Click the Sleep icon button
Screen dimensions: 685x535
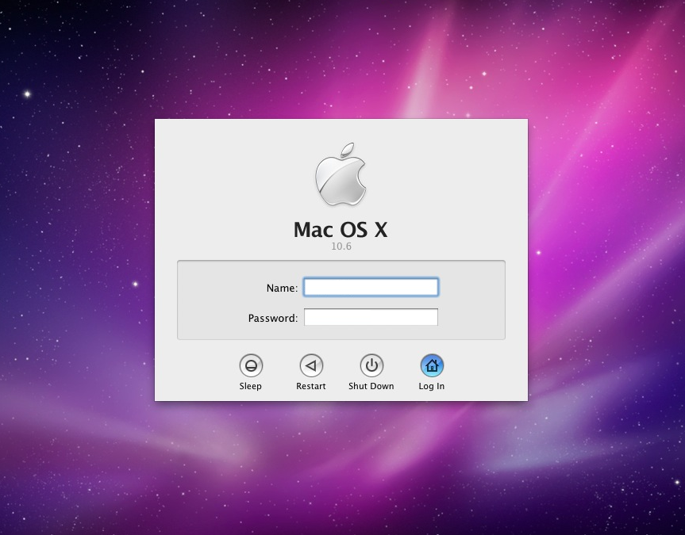(x=251, y=365)
